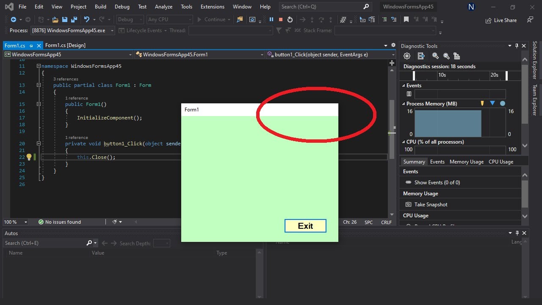This screenshot has width=542, height=305.
Task: Open Diagnostic Tools settings gear
Action: click(407, 56)
